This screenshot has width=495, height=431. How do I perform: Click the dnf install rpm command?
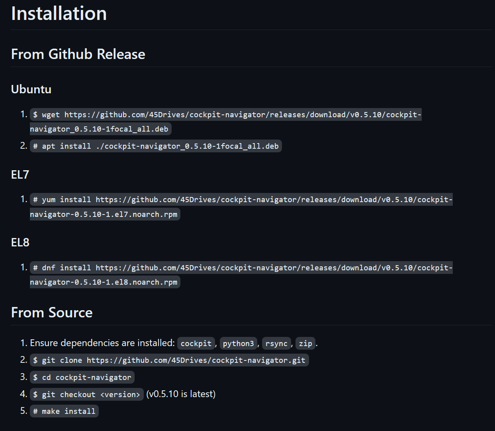click(x=241, y=268)
